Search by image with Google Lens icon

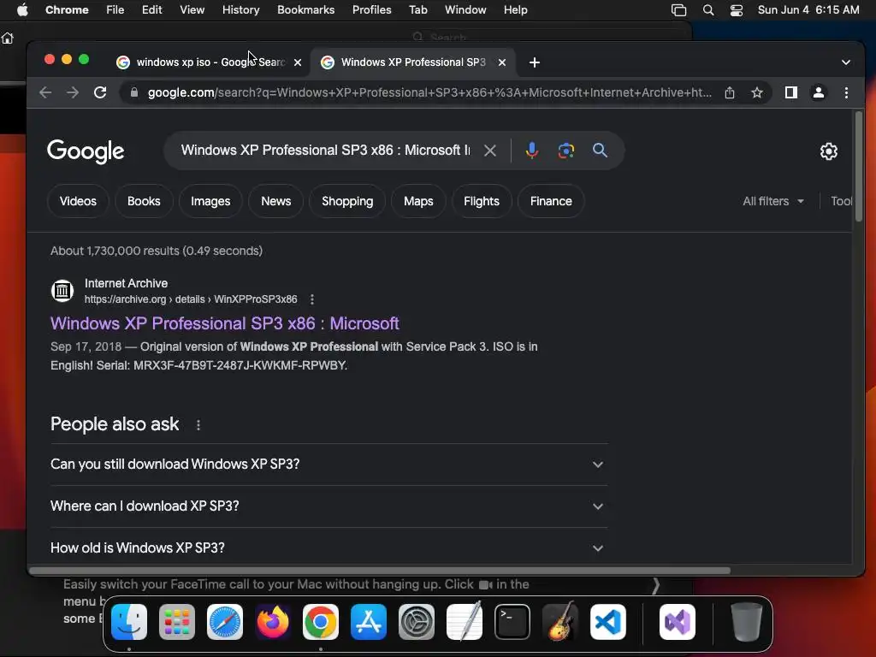(x=566, y=151)
